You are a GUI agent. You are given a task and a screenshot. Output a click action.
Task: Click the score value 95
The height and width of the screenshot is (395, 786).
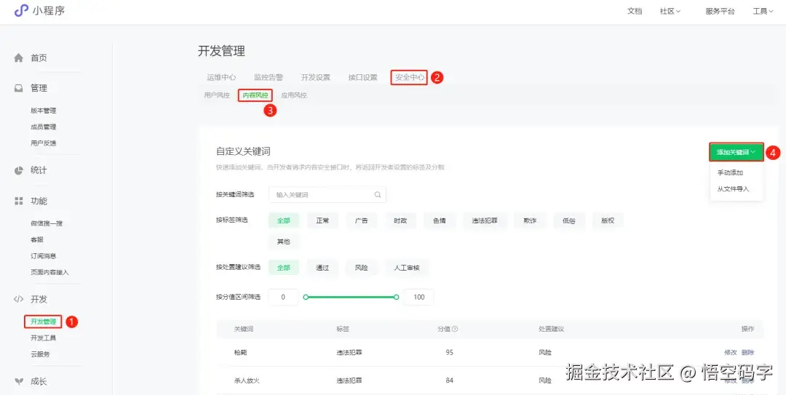coord(449,352)
